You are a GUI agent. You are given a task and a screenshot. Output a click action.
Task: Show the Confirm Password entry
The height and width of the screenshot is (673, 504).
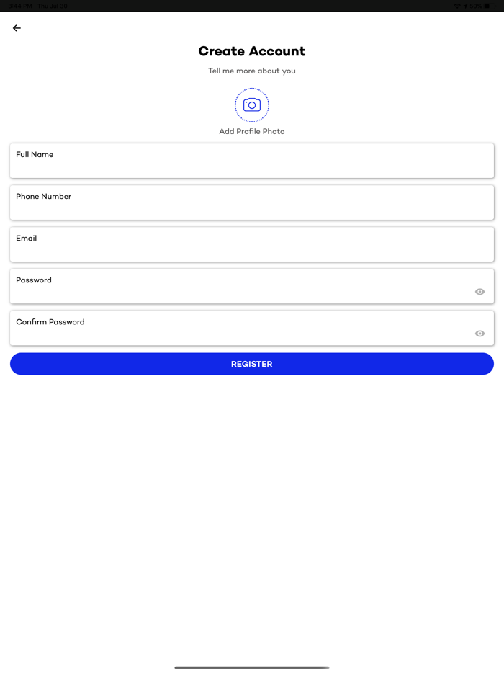pyautogui.click(x=480, y=333)
